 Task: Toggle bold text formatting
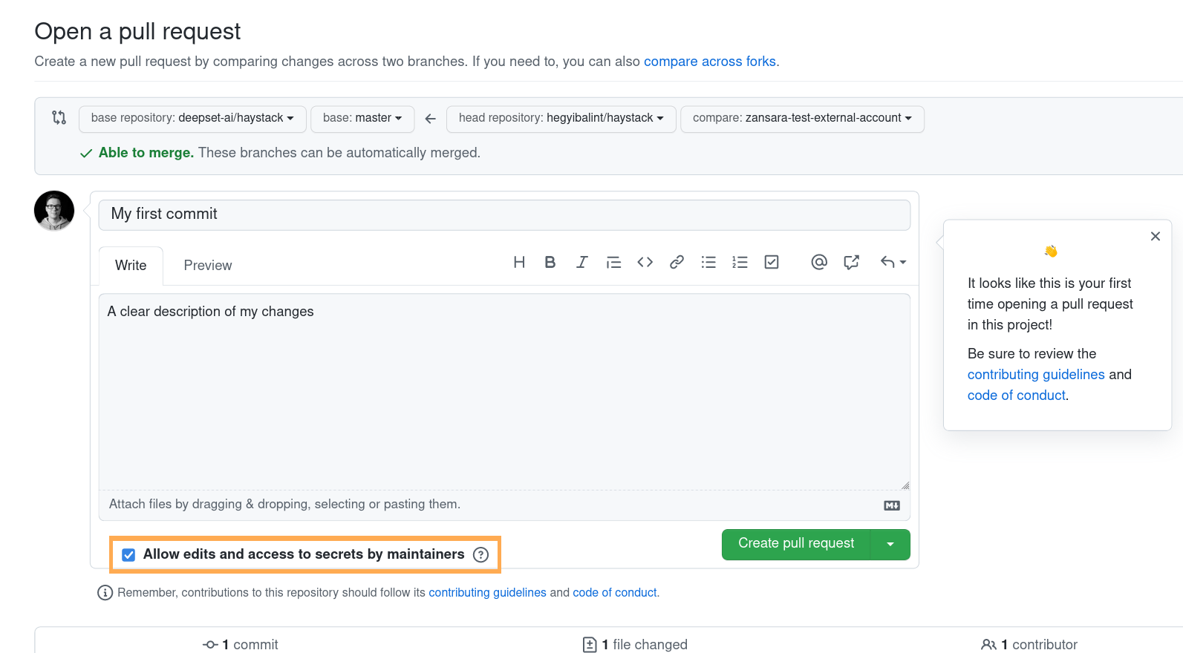point(550,262)
